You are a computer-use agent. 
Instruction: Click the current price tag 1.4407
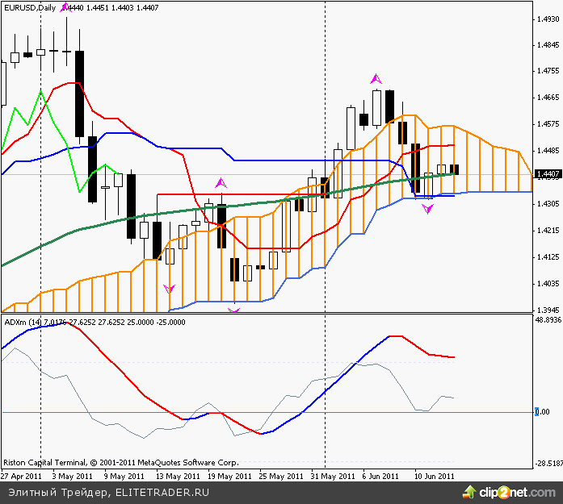tap(547, 174)
